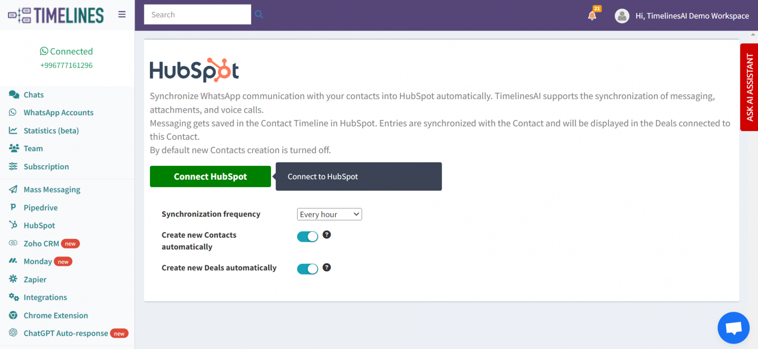Turn off Create new Deals automatically

coord(307,269)
